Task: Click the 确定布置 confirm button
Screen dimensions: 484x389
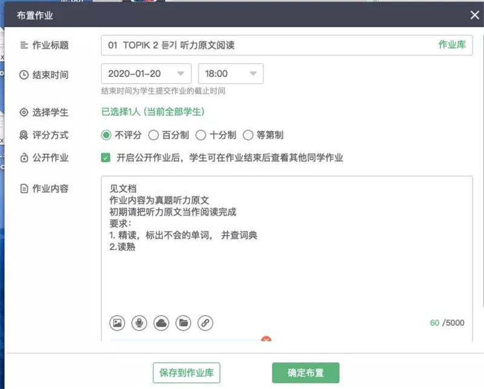Action: coord(307,373)
